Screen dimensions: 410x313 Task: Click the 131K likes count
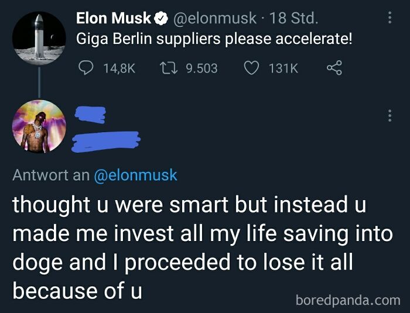pos(283,68)
